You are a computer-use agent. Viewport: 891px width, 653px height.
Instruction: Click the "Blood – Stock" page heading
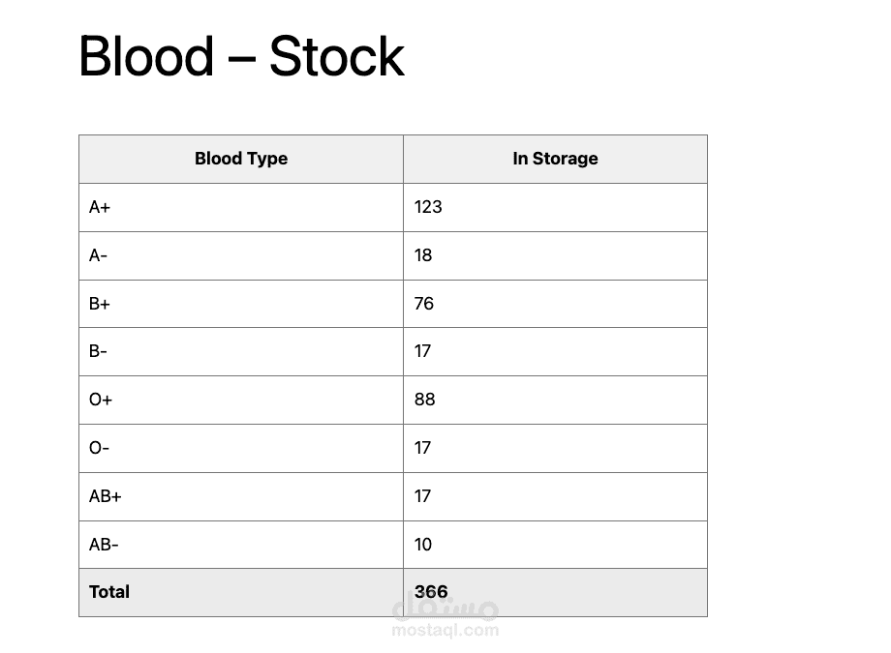click(x=241, y=56)
